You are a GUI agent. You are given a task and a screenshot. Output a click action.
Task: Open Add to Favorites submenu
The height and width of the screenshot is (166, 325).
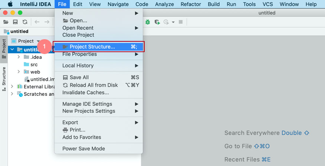click(99, 137)
